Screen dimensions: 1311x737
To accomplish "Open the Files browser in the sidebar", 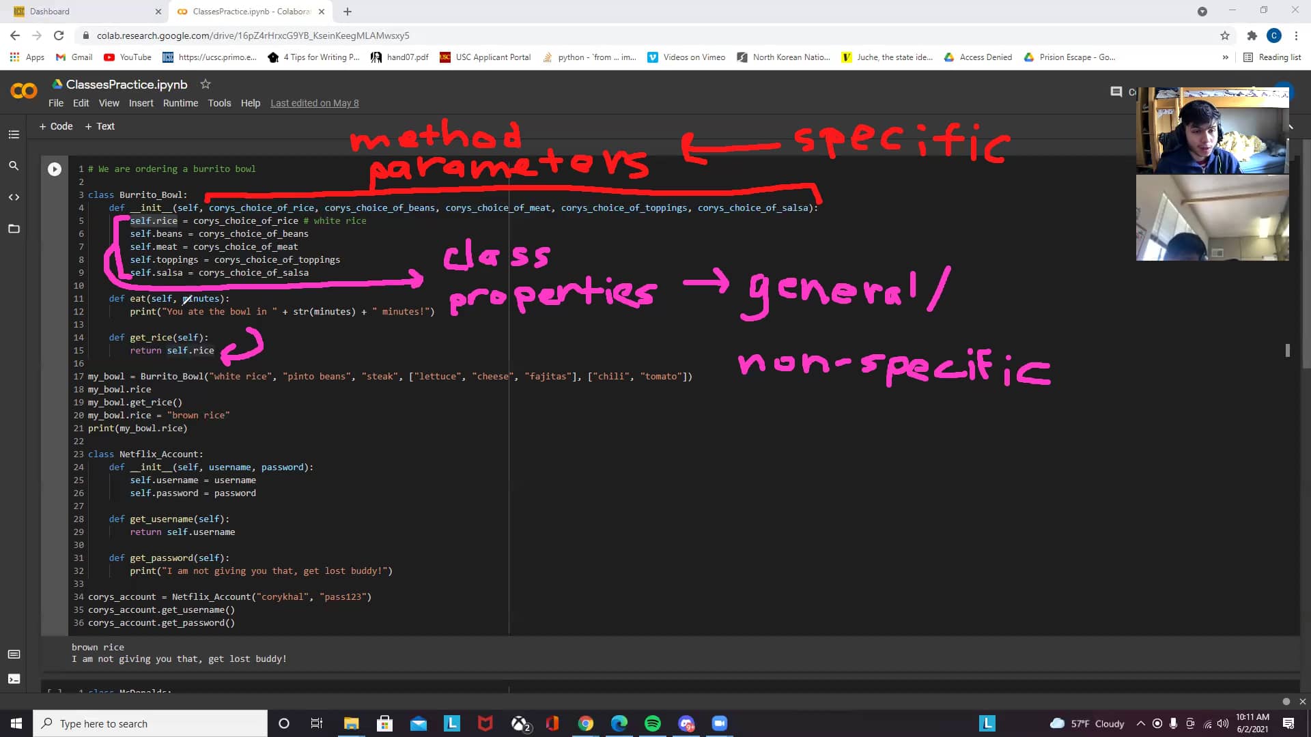I will coord(14,229).
